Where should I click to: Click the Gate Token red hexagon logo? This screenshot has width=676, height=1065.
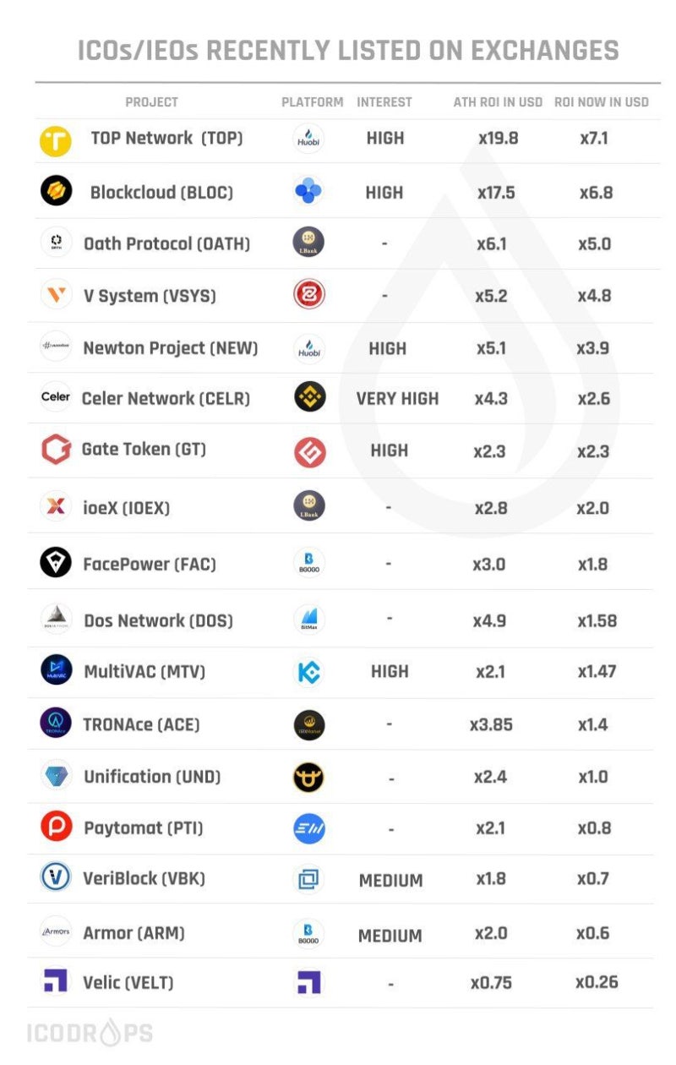56,450
